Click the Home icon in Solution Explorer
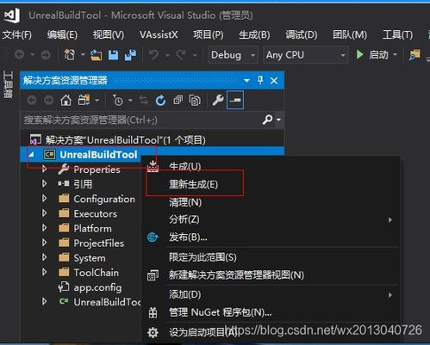 tap(65, 101)
